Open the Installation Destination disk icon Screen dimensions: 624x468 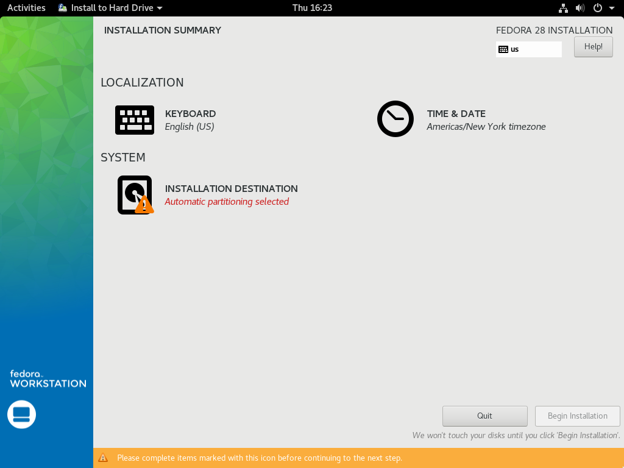(x=135, y=195)
